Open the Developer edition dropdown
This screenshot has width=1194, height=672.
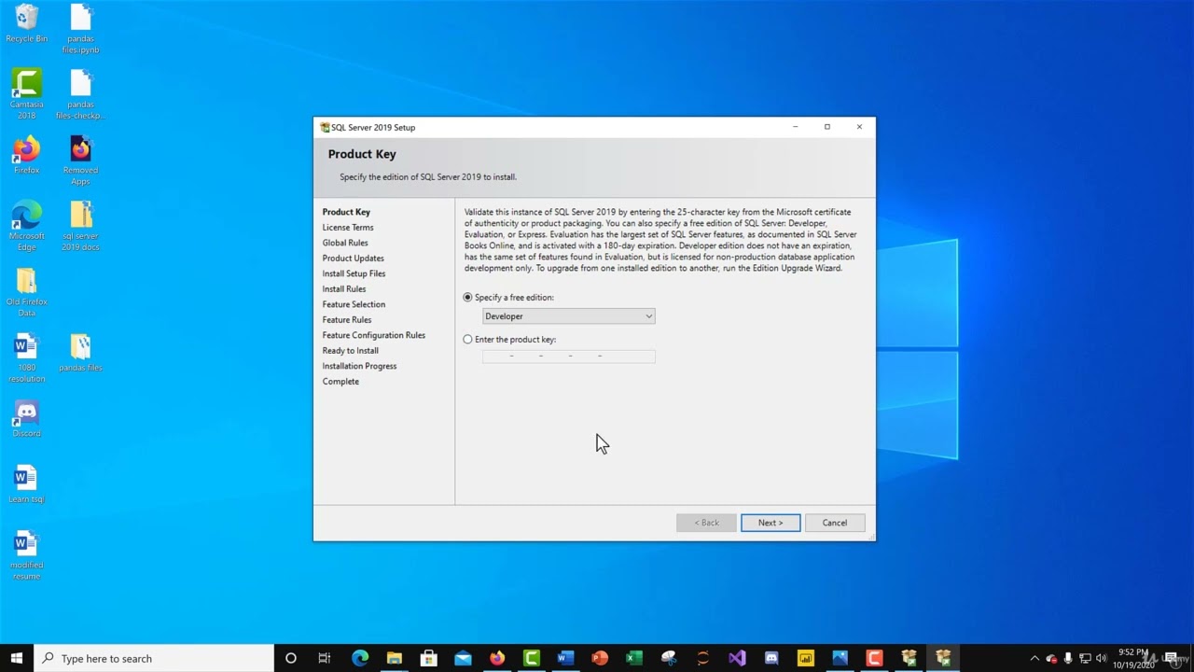pyautogui.click(x=569, y=316)
